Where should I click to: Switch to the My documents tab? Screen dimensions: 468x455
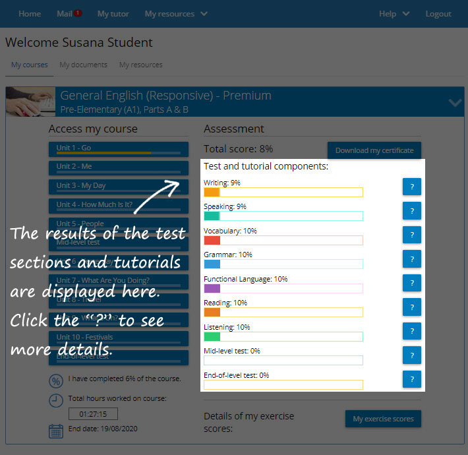pos(83,65)
